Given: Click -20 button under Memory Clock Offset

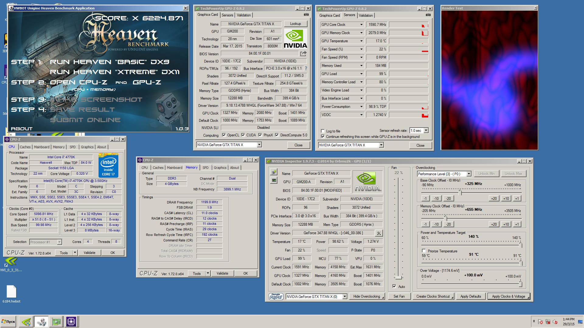Looking at the screenshot, I should pyautogui.click(x=448, y=224).
